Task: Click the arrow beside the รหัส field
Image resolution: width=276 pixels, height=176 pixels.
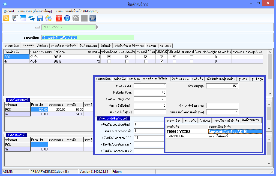Action: coord(97,27)
